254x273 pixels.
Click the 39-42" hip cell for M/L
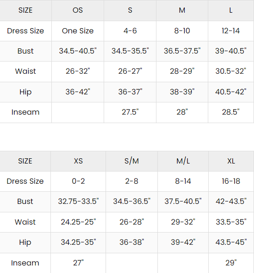click(183, 242)
